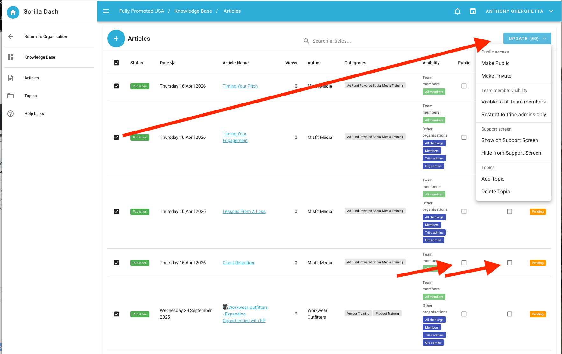Open notifications bell icon

[x=458, y=11]
